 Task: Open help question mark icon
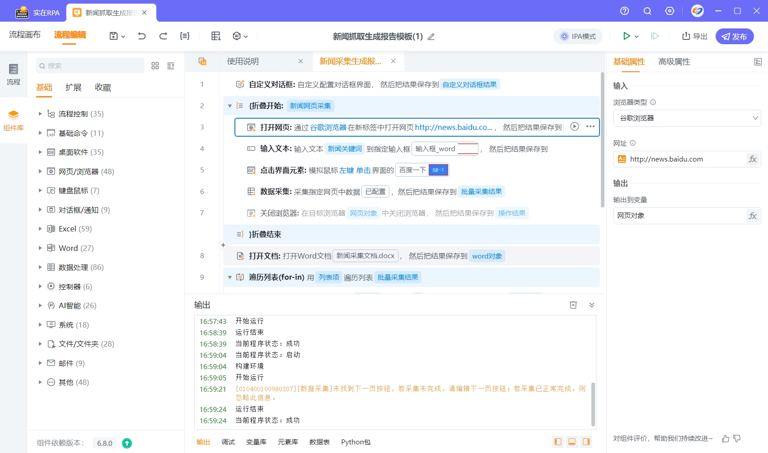click(624, 11)
